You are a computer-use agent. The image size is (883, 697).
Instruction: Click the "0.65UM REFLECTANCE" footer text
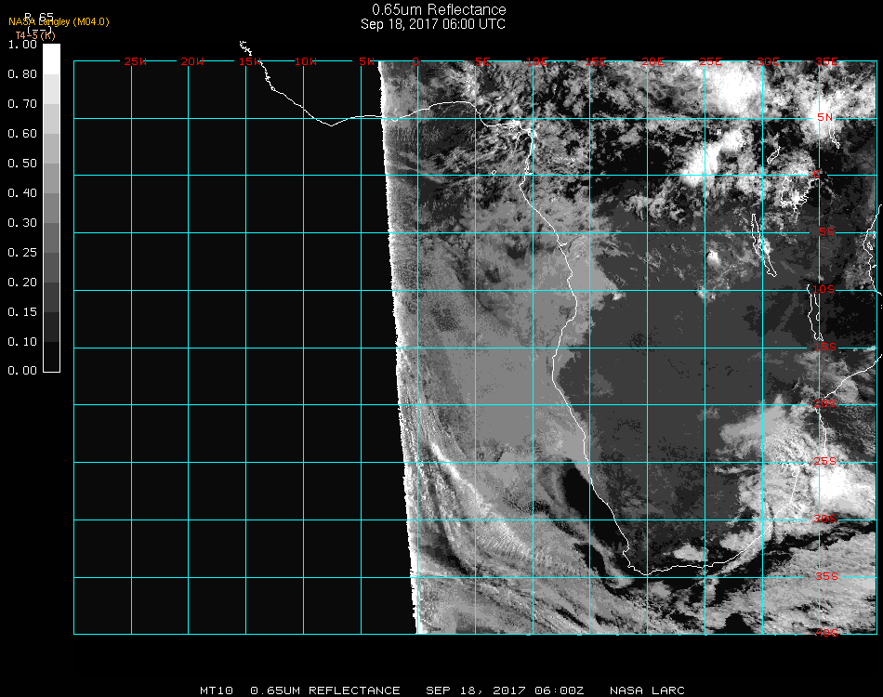325,690
